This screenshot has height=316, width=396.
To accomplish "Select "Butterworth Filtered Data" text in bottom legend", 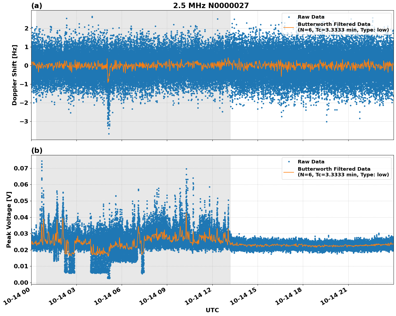I will [334, 169].
